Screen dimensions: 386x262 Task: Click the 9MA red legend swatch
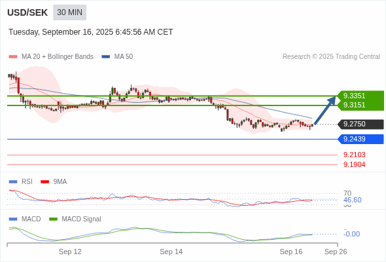[x=44, y=182]
